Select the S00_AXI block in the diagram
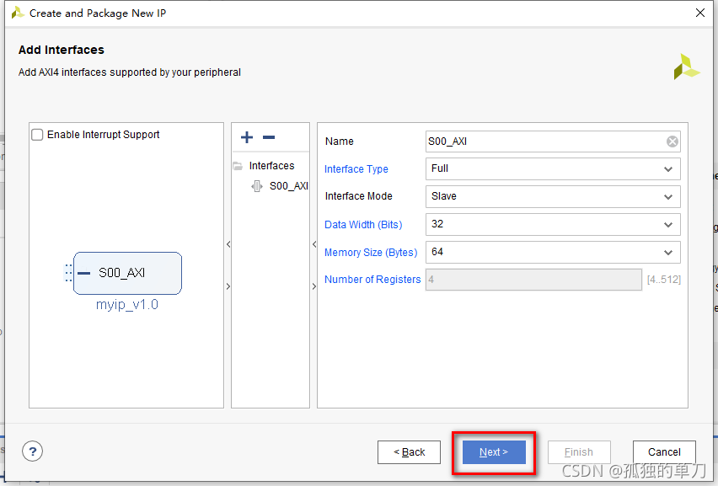The image size is (718, 486). tap(128, 273)
